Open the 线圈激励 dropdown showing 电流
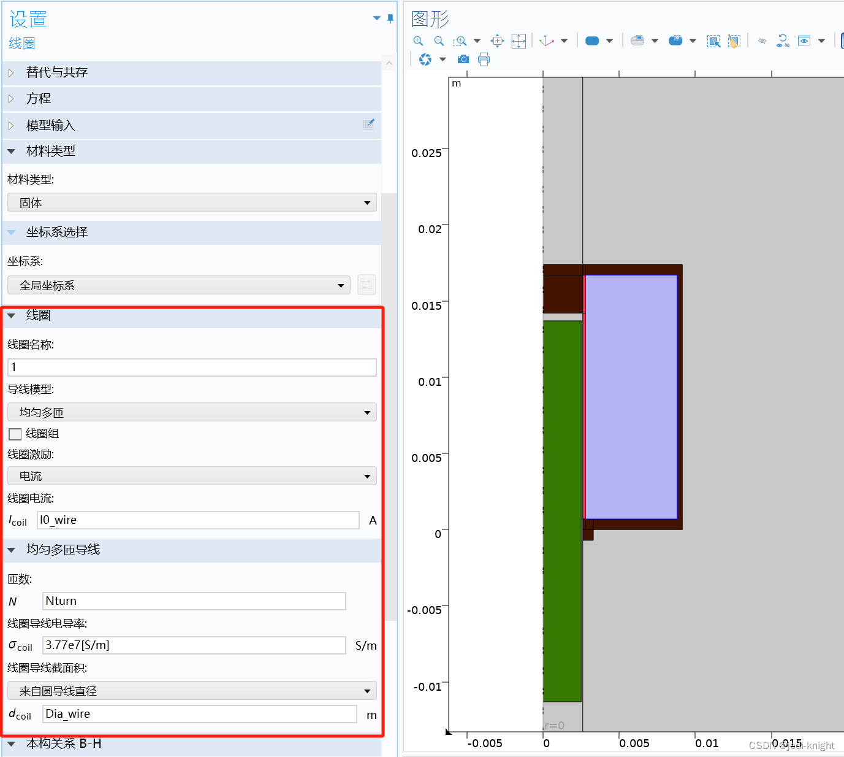Viewport: 844px width, 757px height. (192, 476)
